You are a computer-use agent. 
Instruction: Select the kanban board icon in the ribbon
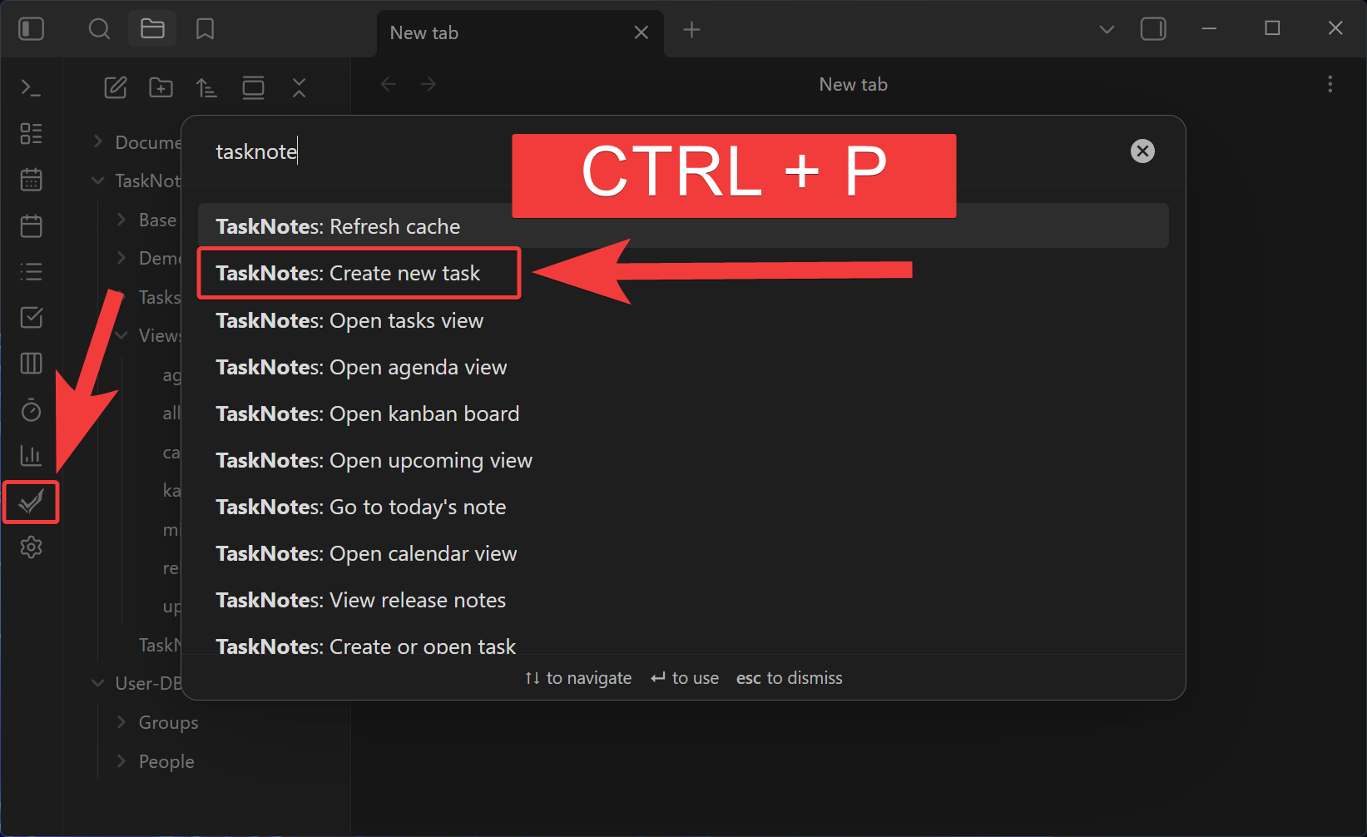pos(31,363)
